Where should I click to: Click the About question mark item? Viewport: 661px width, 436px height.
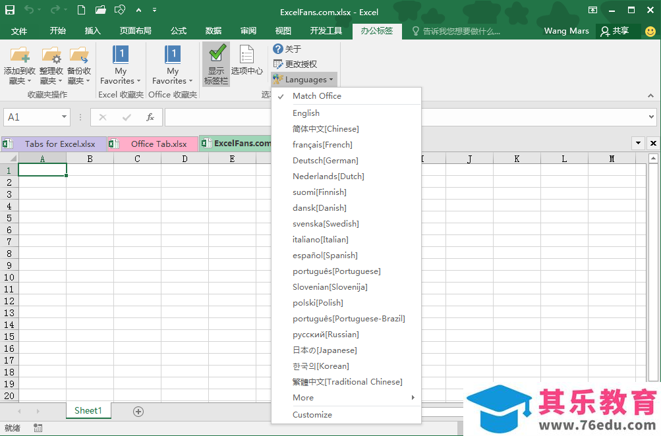[x=287, y=49]
